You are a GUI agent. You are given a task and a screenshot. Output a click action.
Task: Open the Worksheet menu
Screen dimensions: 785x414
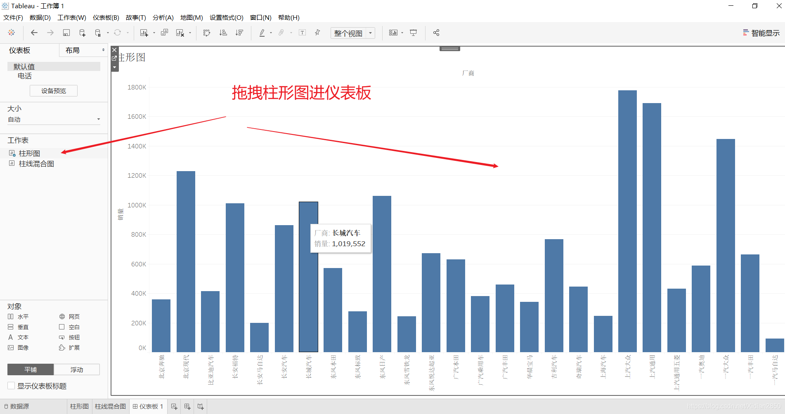point(72,18)
